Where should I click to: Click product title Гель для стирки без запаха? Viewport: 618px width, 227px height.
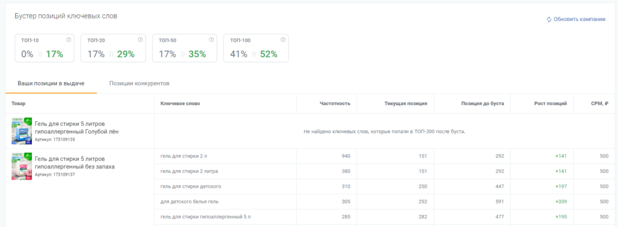click(75, 163)
